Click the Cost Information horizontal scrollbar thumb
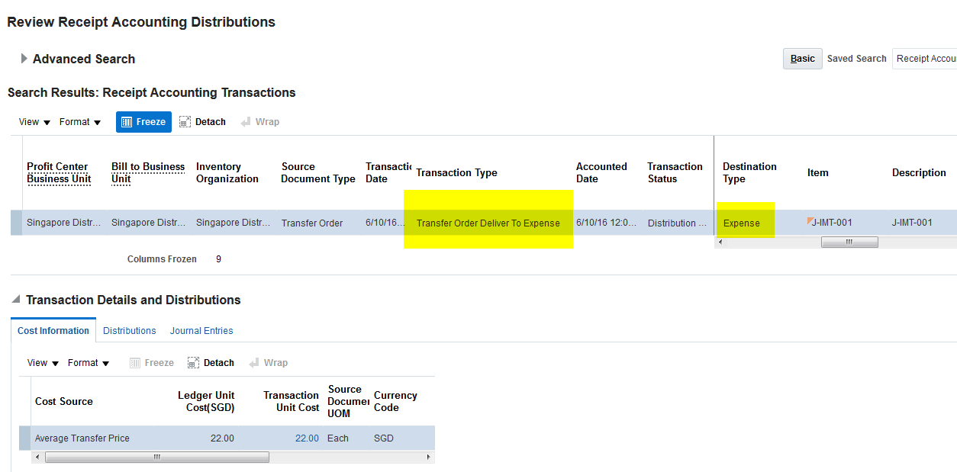The width and height of the screenshot is (957, 472). 156,458
